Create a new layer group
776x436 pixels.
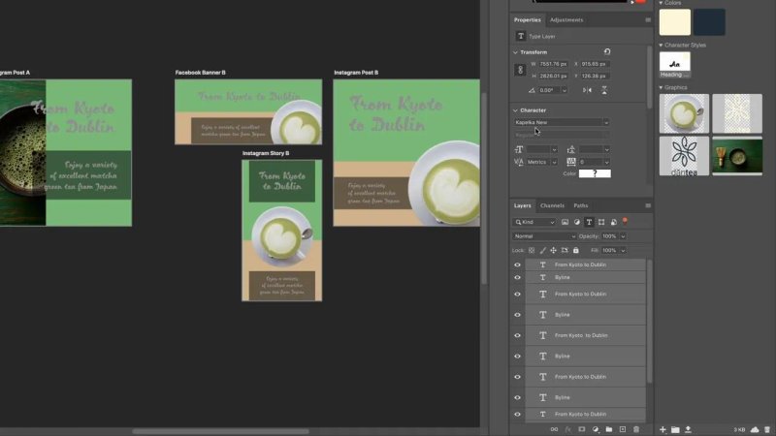[x=609, y=429]
